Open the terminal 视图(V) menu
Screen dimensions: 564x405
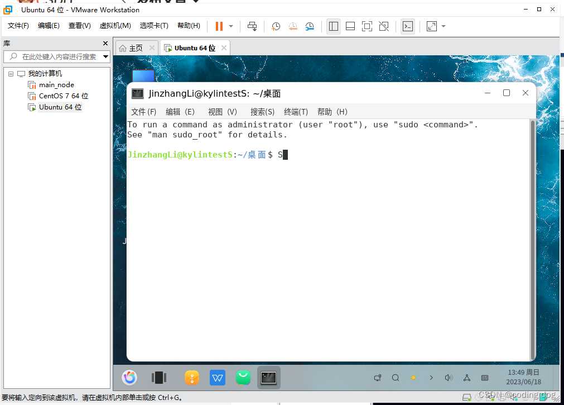222,112
